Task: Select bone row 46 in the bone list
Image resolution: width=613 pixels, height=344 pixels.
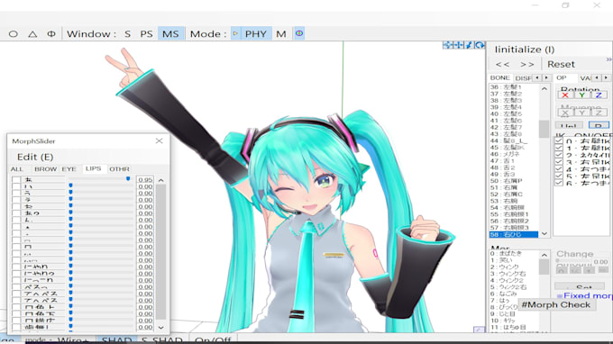Action: point(513,154)
